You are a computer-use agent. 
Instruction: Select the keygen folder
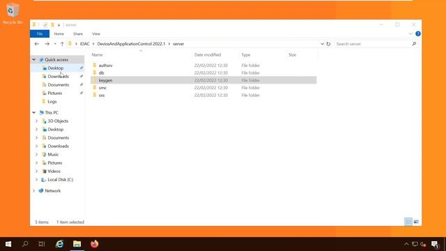click(203, 80)
